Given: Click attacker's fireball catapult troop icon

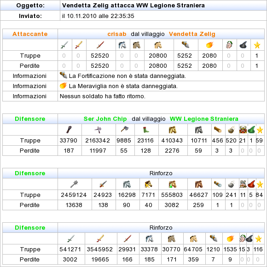Looking at the screenshot, I should pyautogui.click(x=210, y=45).
